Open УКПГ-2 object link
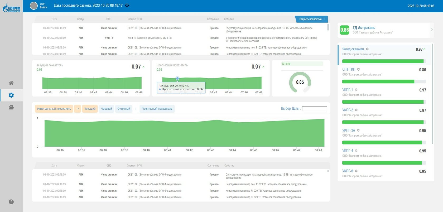 (348, 110)
